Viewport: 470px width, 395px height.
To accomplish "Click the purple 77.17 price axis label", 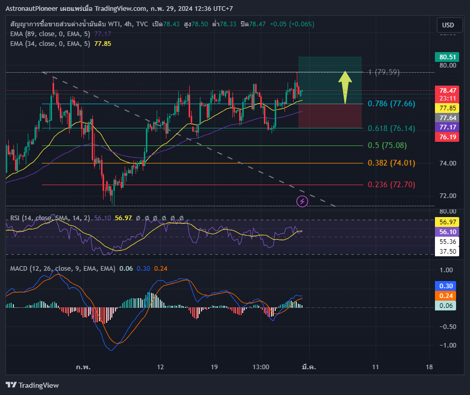I will [447, 127].
